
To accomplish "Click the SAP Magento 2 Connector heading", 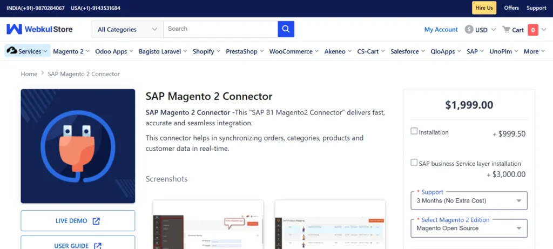I will pyautogui.click(x=209, y=96).
